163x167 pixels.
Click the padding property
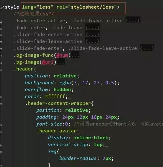(46, 117)
